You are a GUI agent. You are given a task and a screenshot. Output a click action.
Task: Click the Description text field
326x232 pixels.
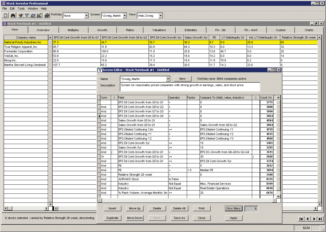tap(190, 87)
